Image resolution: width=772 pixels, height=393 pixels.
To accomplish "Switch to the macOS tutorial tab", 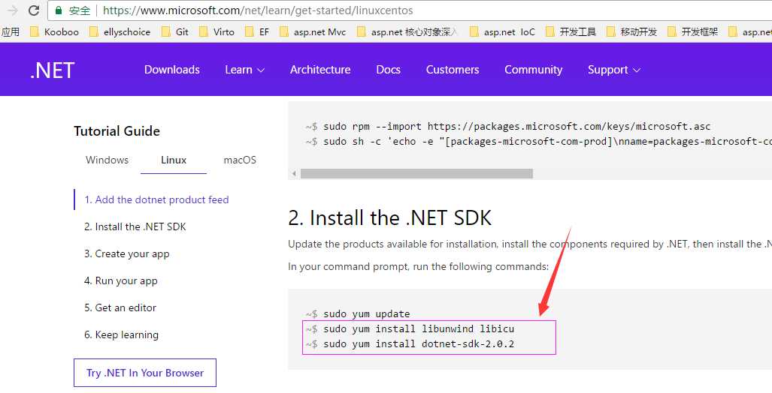I will pos(240,160).
